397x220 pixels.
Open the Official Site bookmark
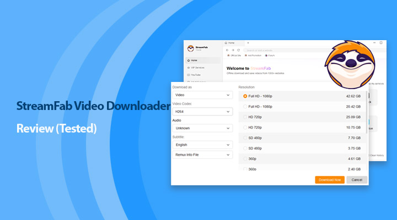click(x=234, y=56)
